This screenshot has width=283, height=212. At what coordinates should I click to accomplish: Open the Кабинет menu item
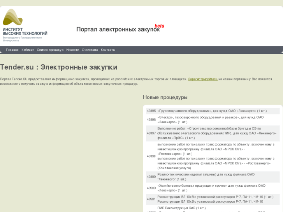point(28,50)
